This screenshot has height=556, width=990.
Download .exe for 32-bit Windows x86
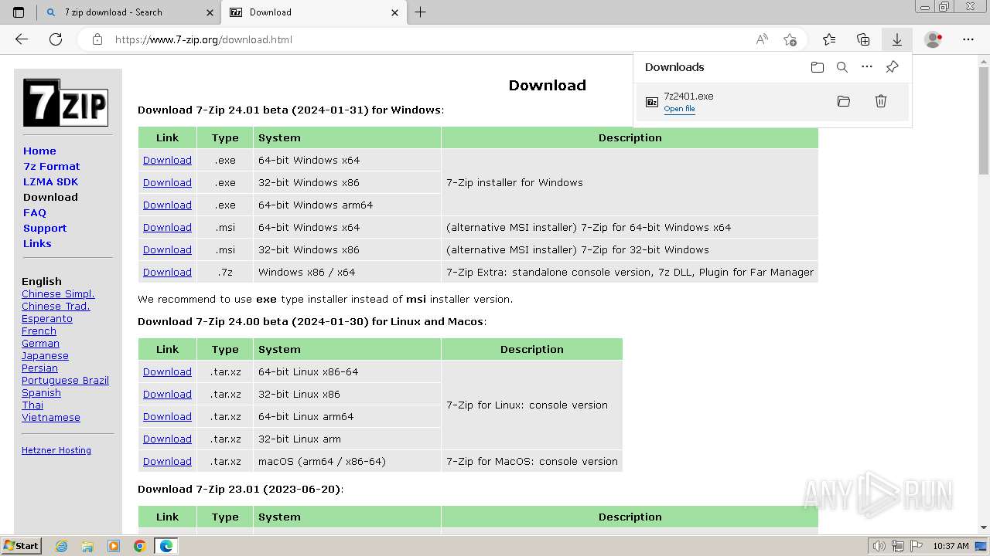coord(167,182)
